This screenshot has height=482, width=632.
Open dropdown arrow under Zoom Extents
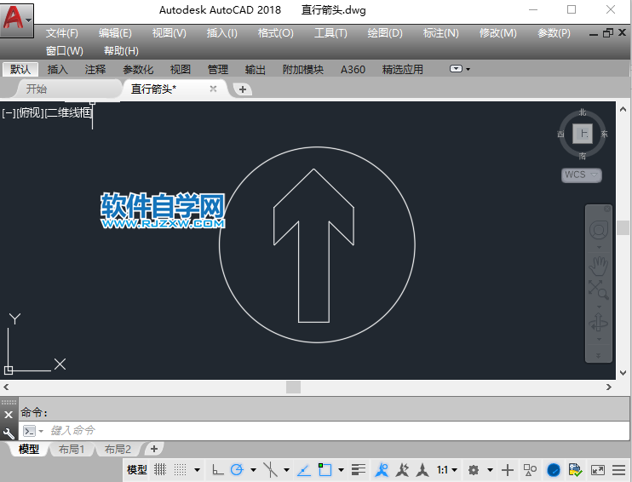[x=599, y=307]
